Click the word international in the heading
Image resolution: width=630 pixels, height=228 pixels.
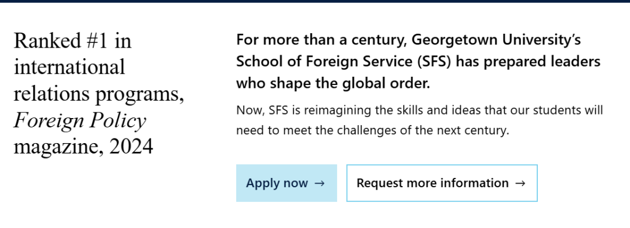69,66
